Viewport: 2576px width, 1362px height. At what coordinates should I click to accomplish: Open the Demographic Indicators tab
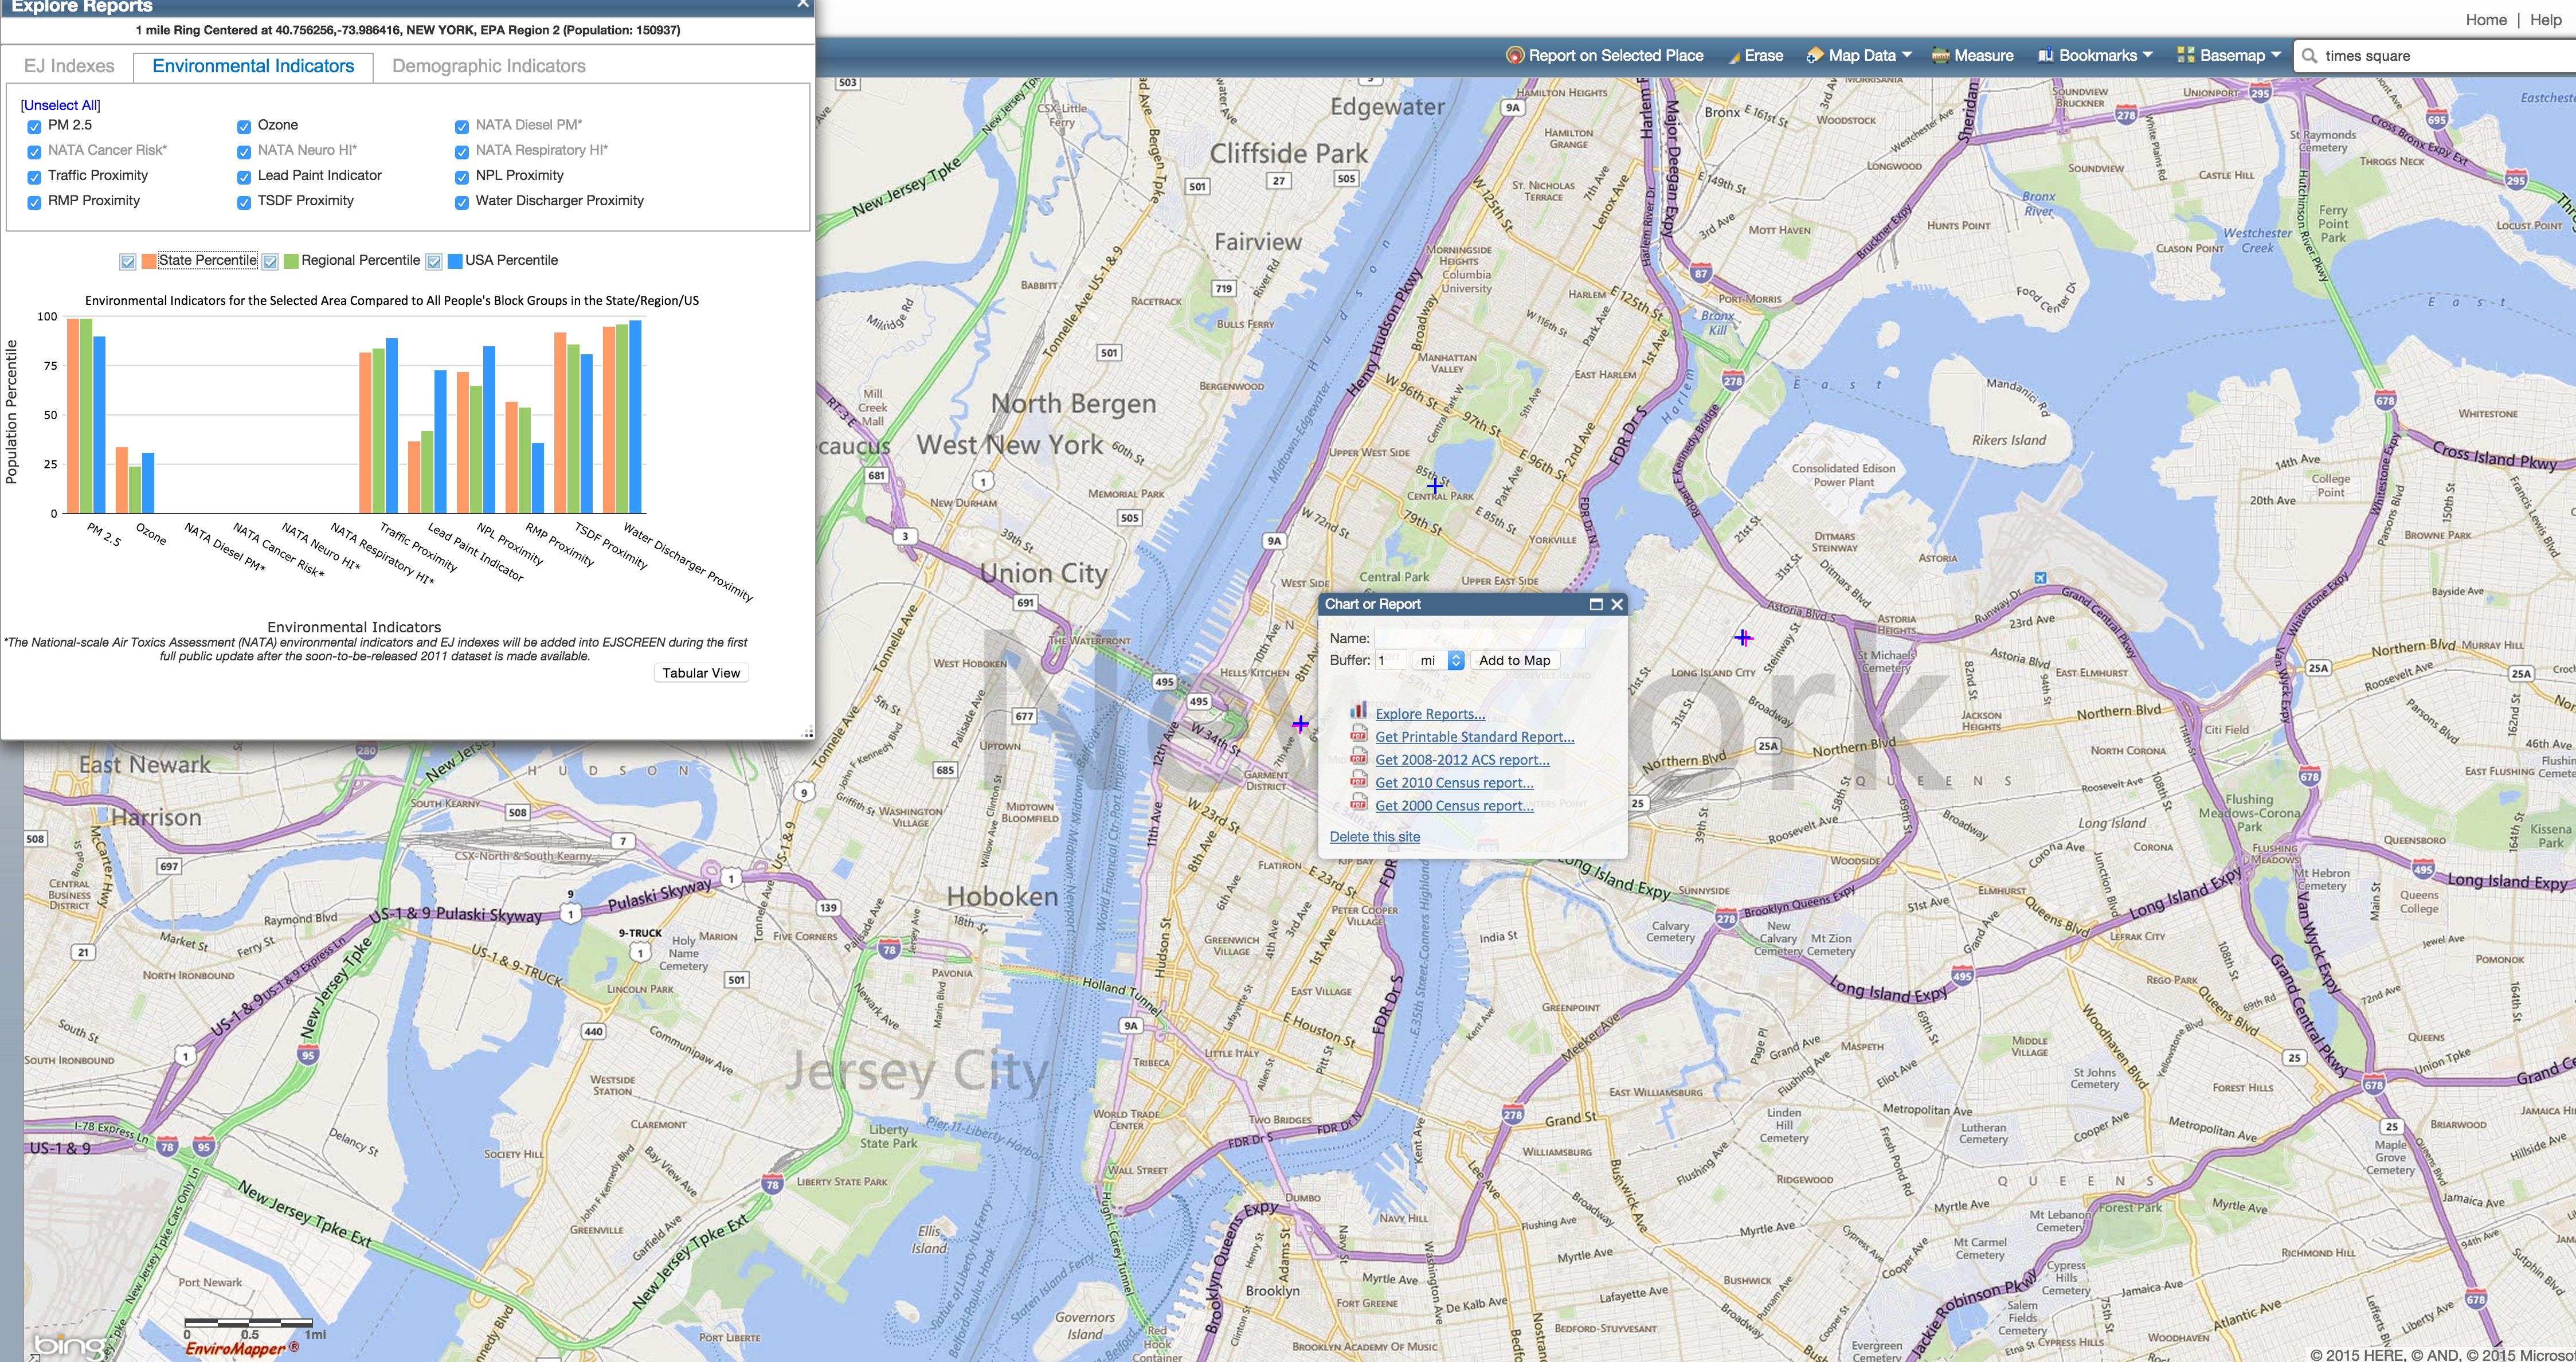tap(488, 66)
